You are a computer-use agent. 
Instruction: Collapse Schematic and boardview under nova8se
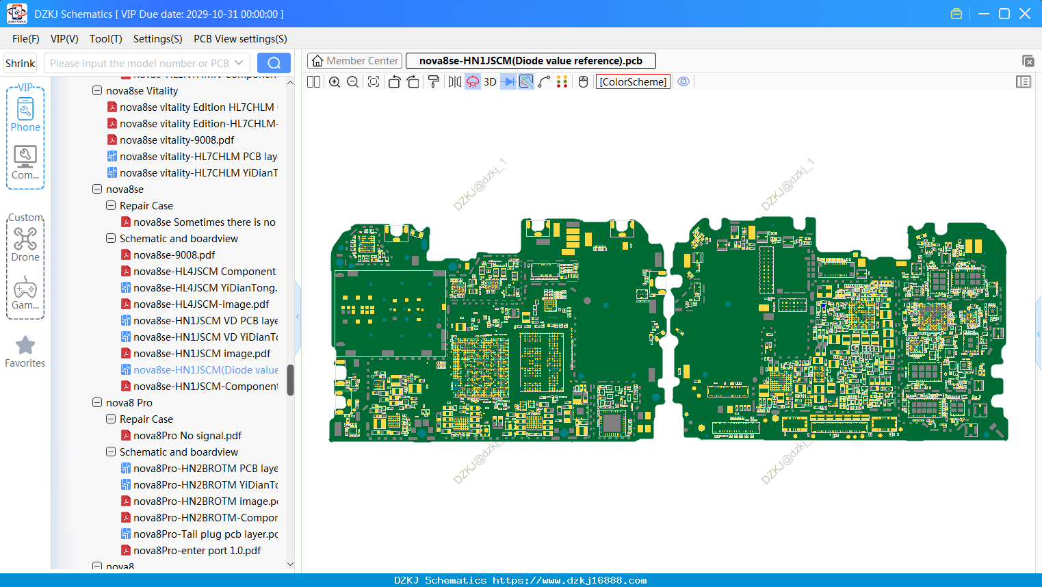point(111,238)
